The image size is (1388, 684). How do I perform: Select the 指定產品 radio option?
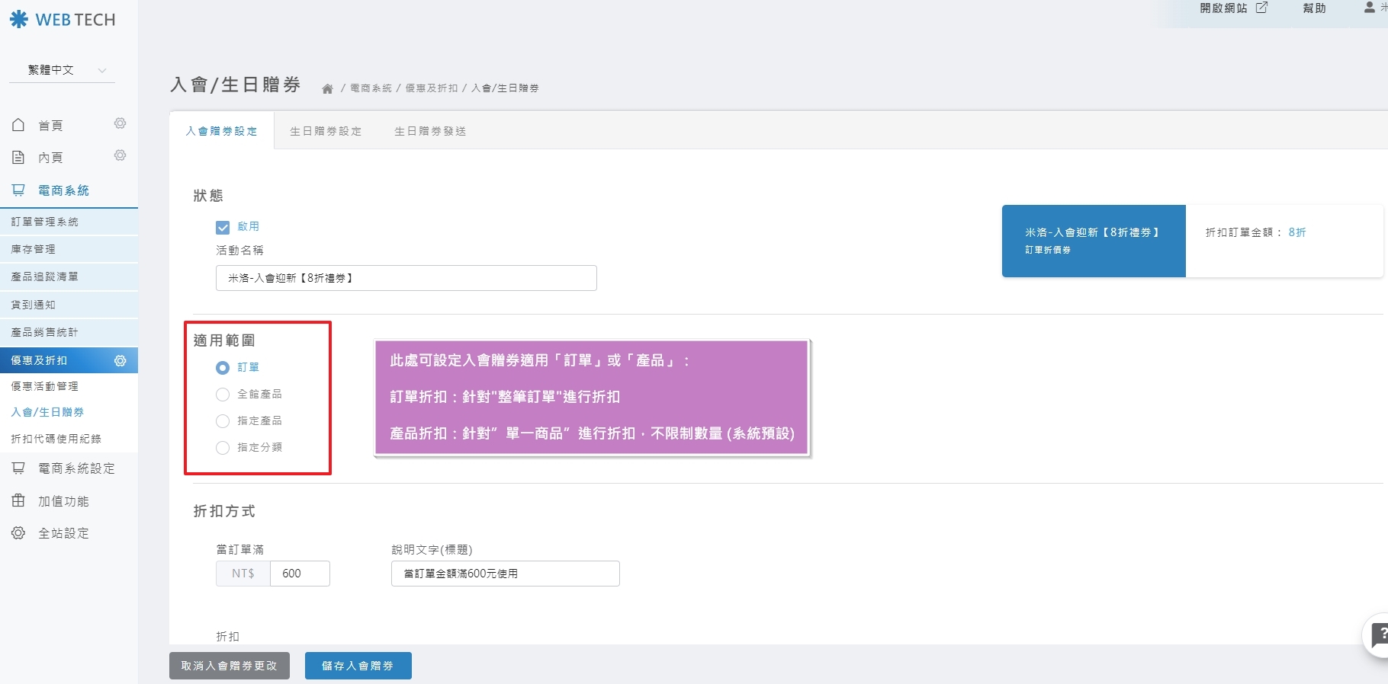point(223,421)
